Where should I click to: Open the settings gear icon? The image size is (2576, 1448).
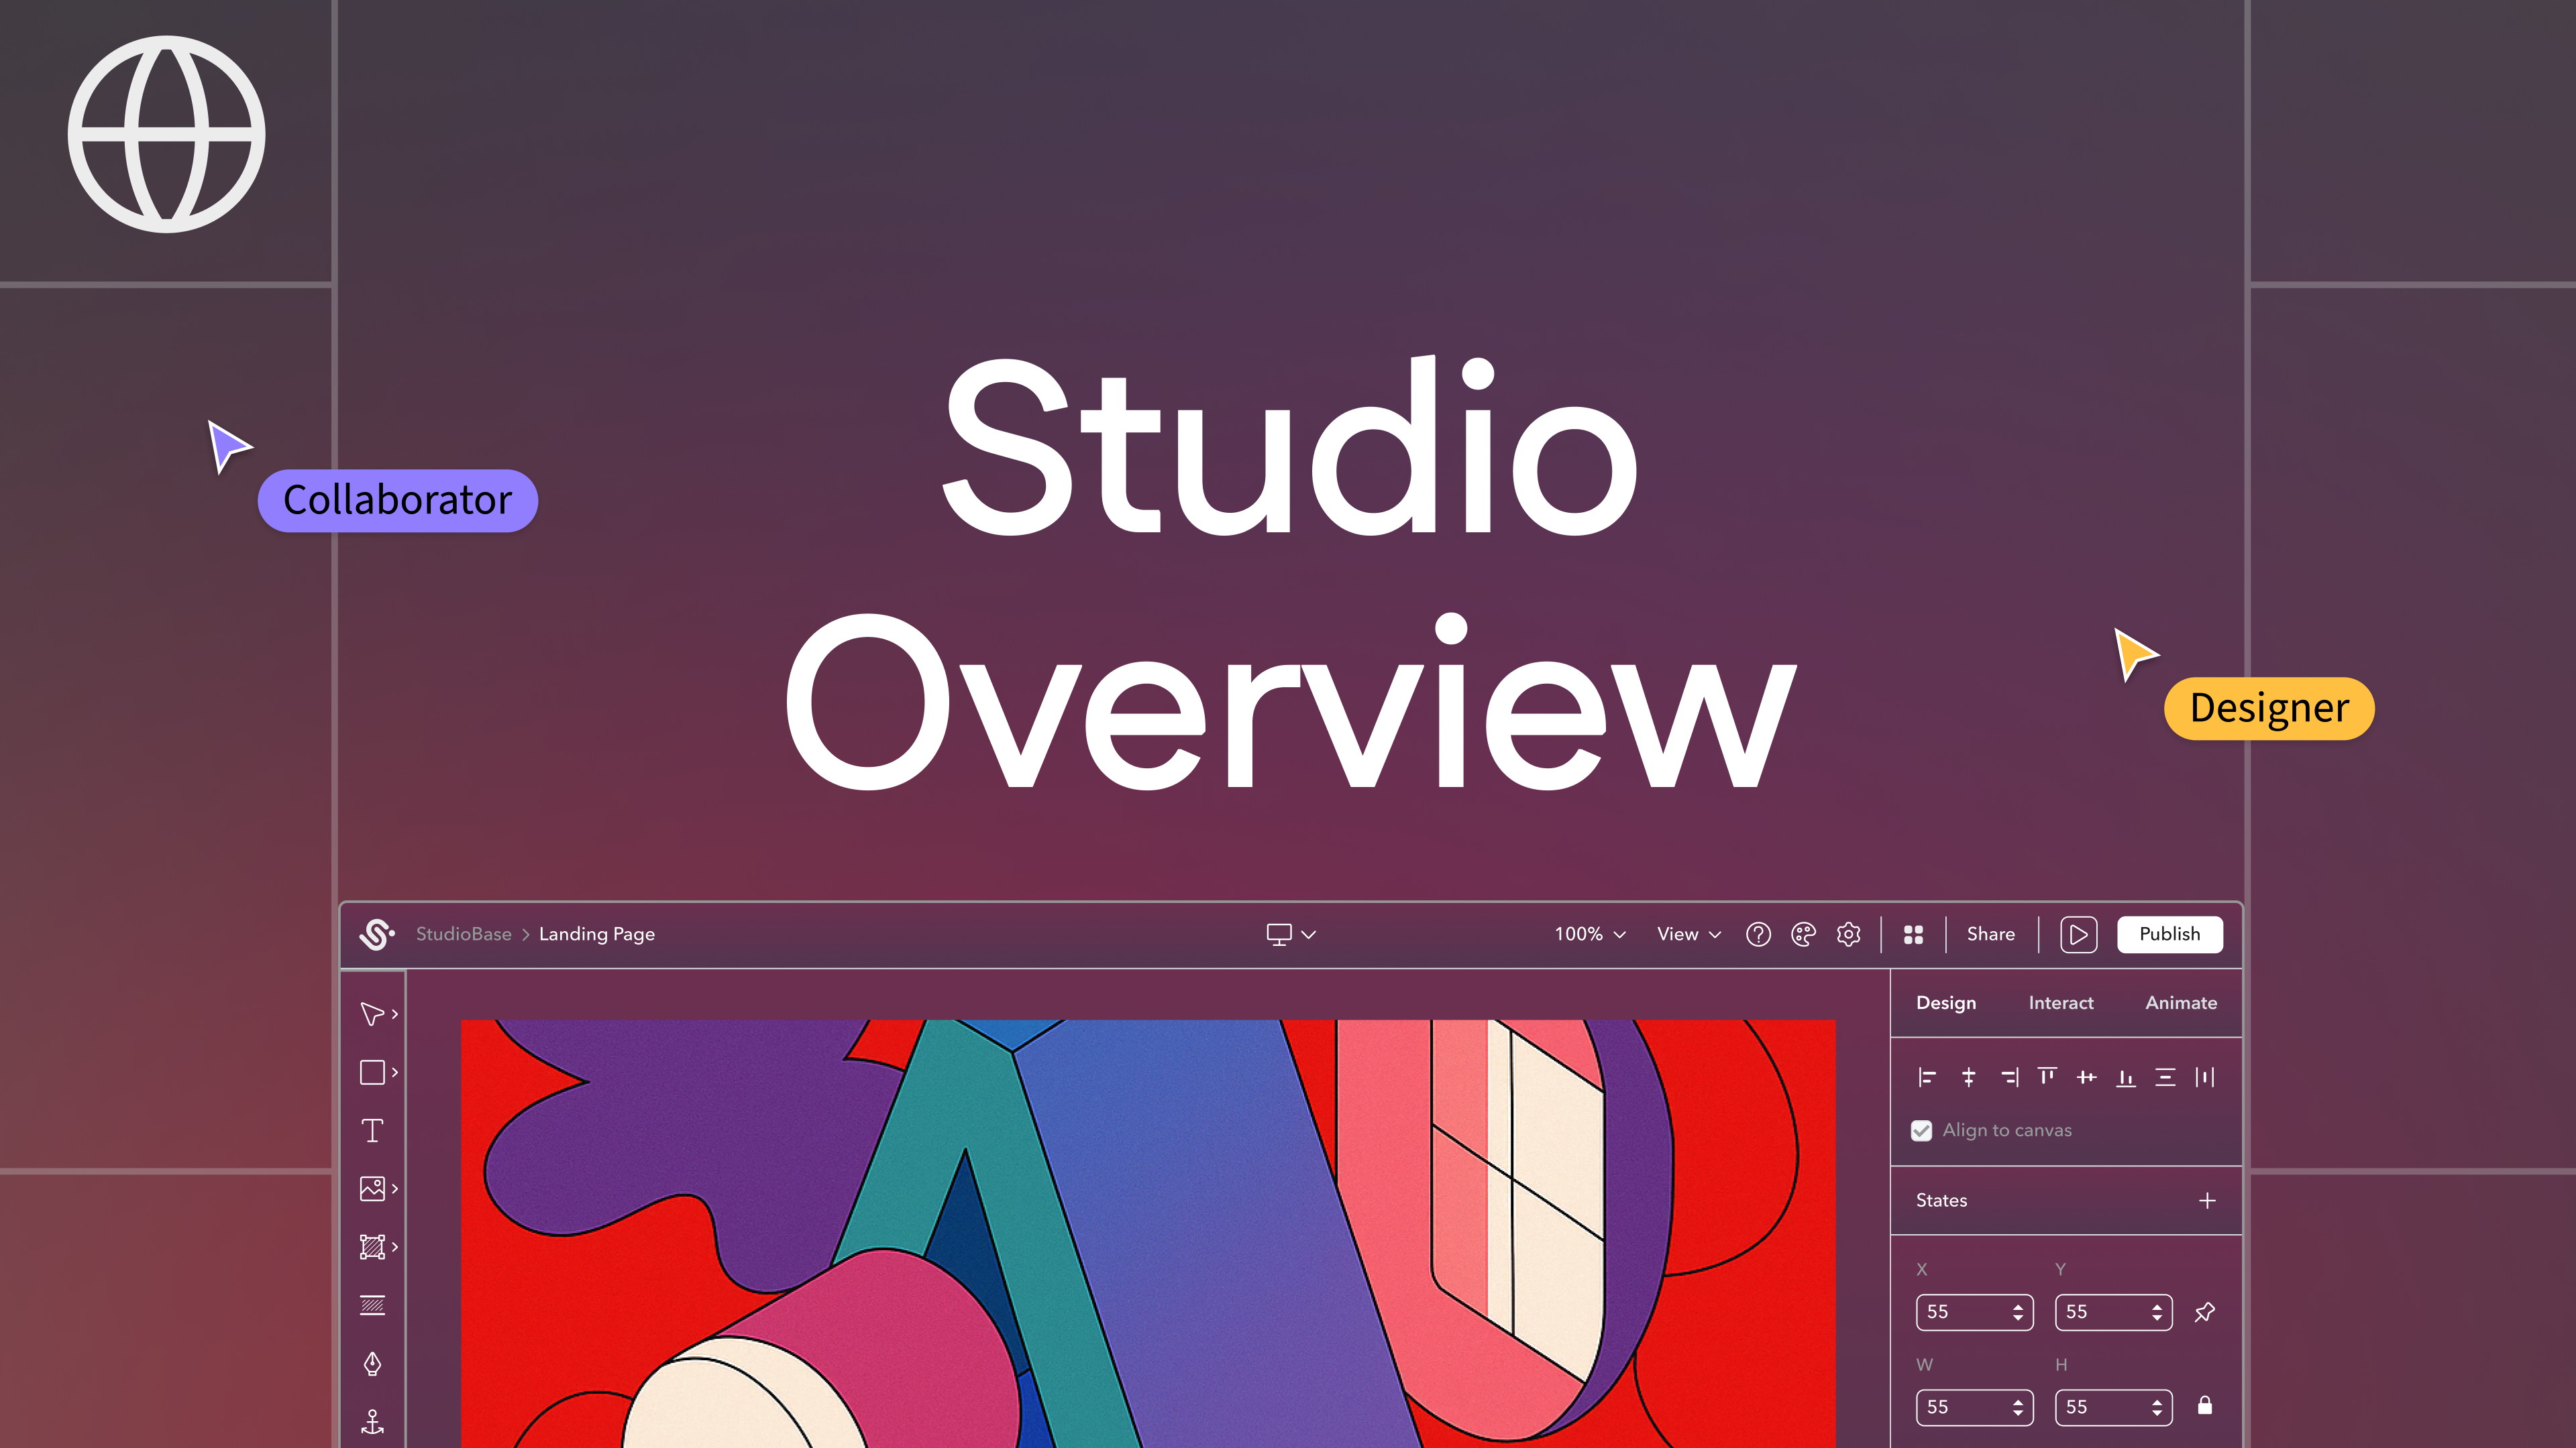[1848, 934]
